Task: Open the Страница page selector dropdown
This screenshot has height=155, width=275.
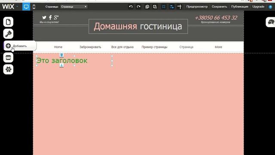Action: (74, 7)
